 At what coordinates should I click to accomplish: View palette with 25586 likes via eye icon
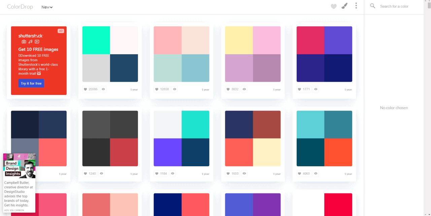point(103,89)
